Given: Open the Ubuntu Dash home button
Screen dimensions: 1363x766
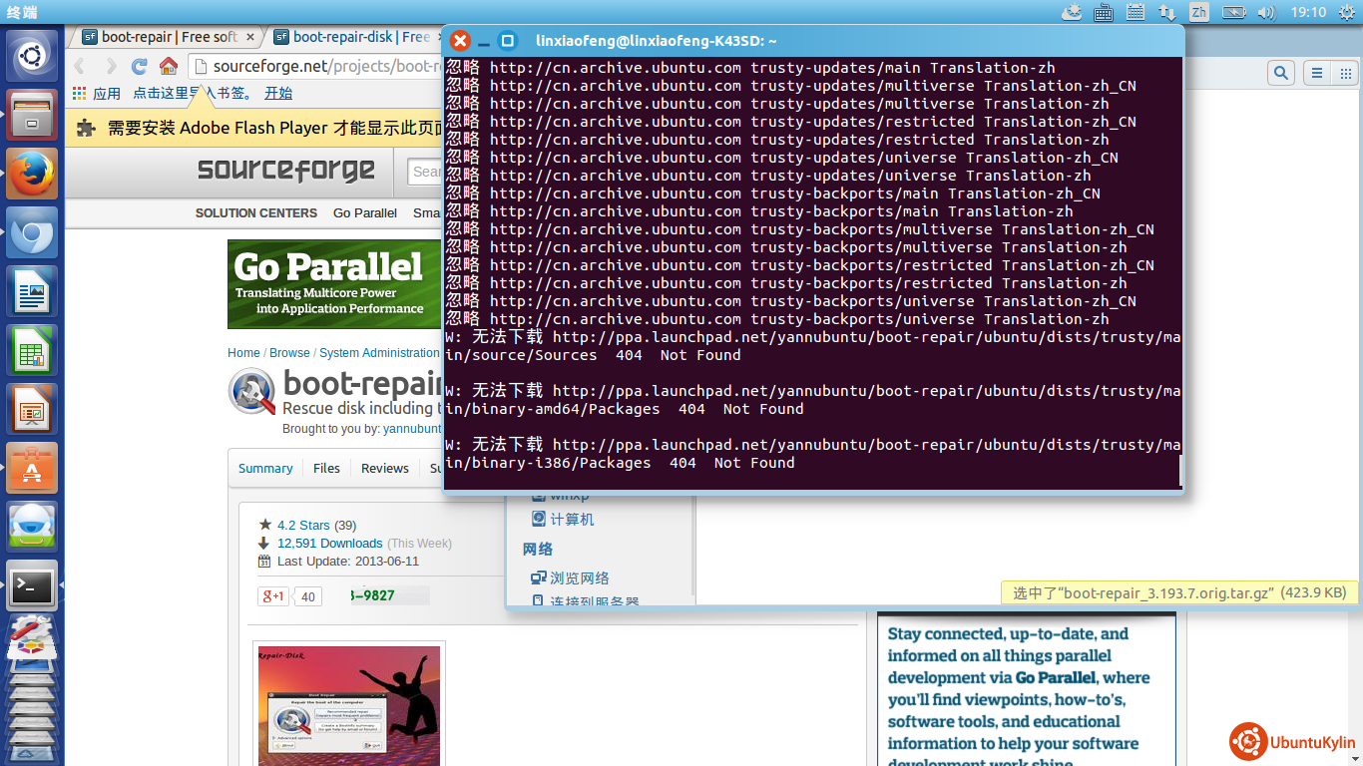Looking at the screenshot, I should point(32,56).
